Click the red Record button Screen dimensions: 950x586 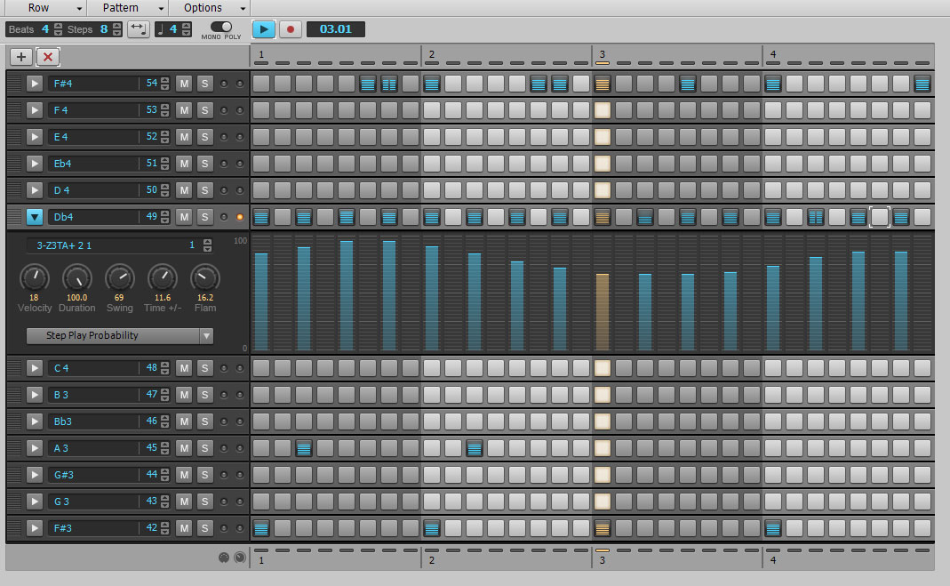pyautogui.click(x=291, y=29)
